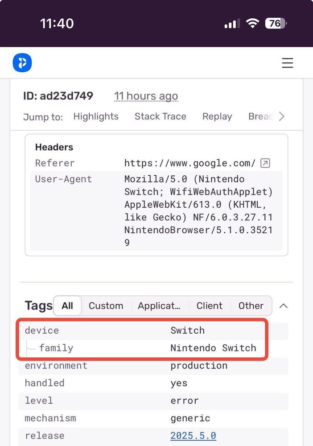Click the User-Agent header label
313x446 pixels.
63,179
